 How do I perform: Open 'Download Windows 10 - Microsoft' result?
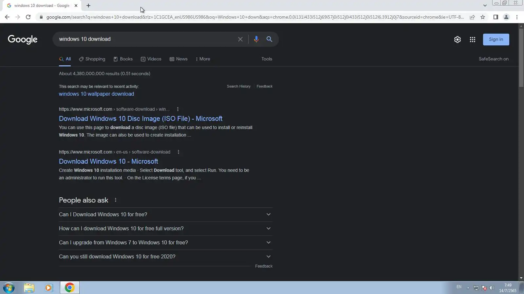(108, 161)
